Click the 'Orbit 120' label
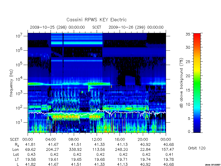The height and width of the screenshot is (166, 221). (197, 148)
